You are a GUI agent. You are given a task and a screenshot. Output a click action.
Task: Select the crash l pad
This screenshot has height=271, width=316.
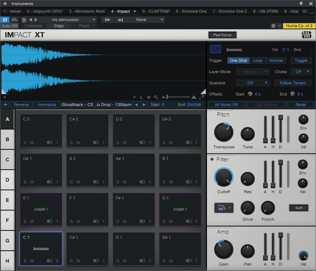[x=41, y=209]
